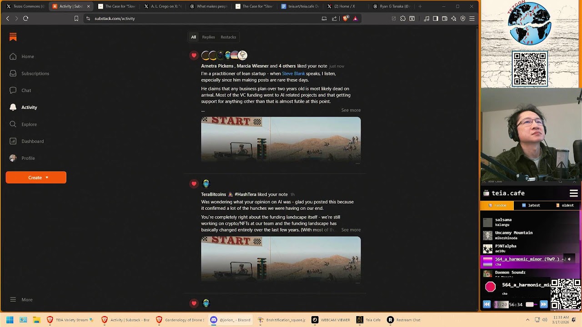Skip to next track in teia.cafe
The height and width of the screenshot is (327, 582).
pyautogui.click(x=544, y=304)
